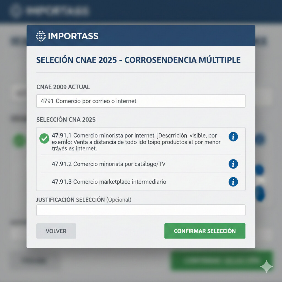Click the sparkle icon in the bottom-right corner
The image size is (282, 282).
click(x=266, y=266)
